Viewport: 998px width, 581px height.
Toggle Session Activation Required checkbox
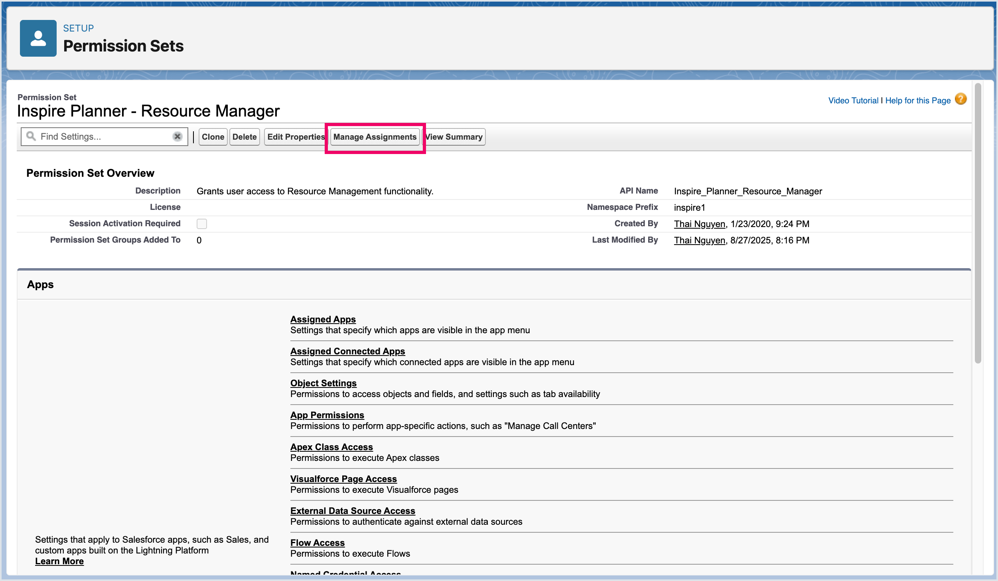(202, 224)
